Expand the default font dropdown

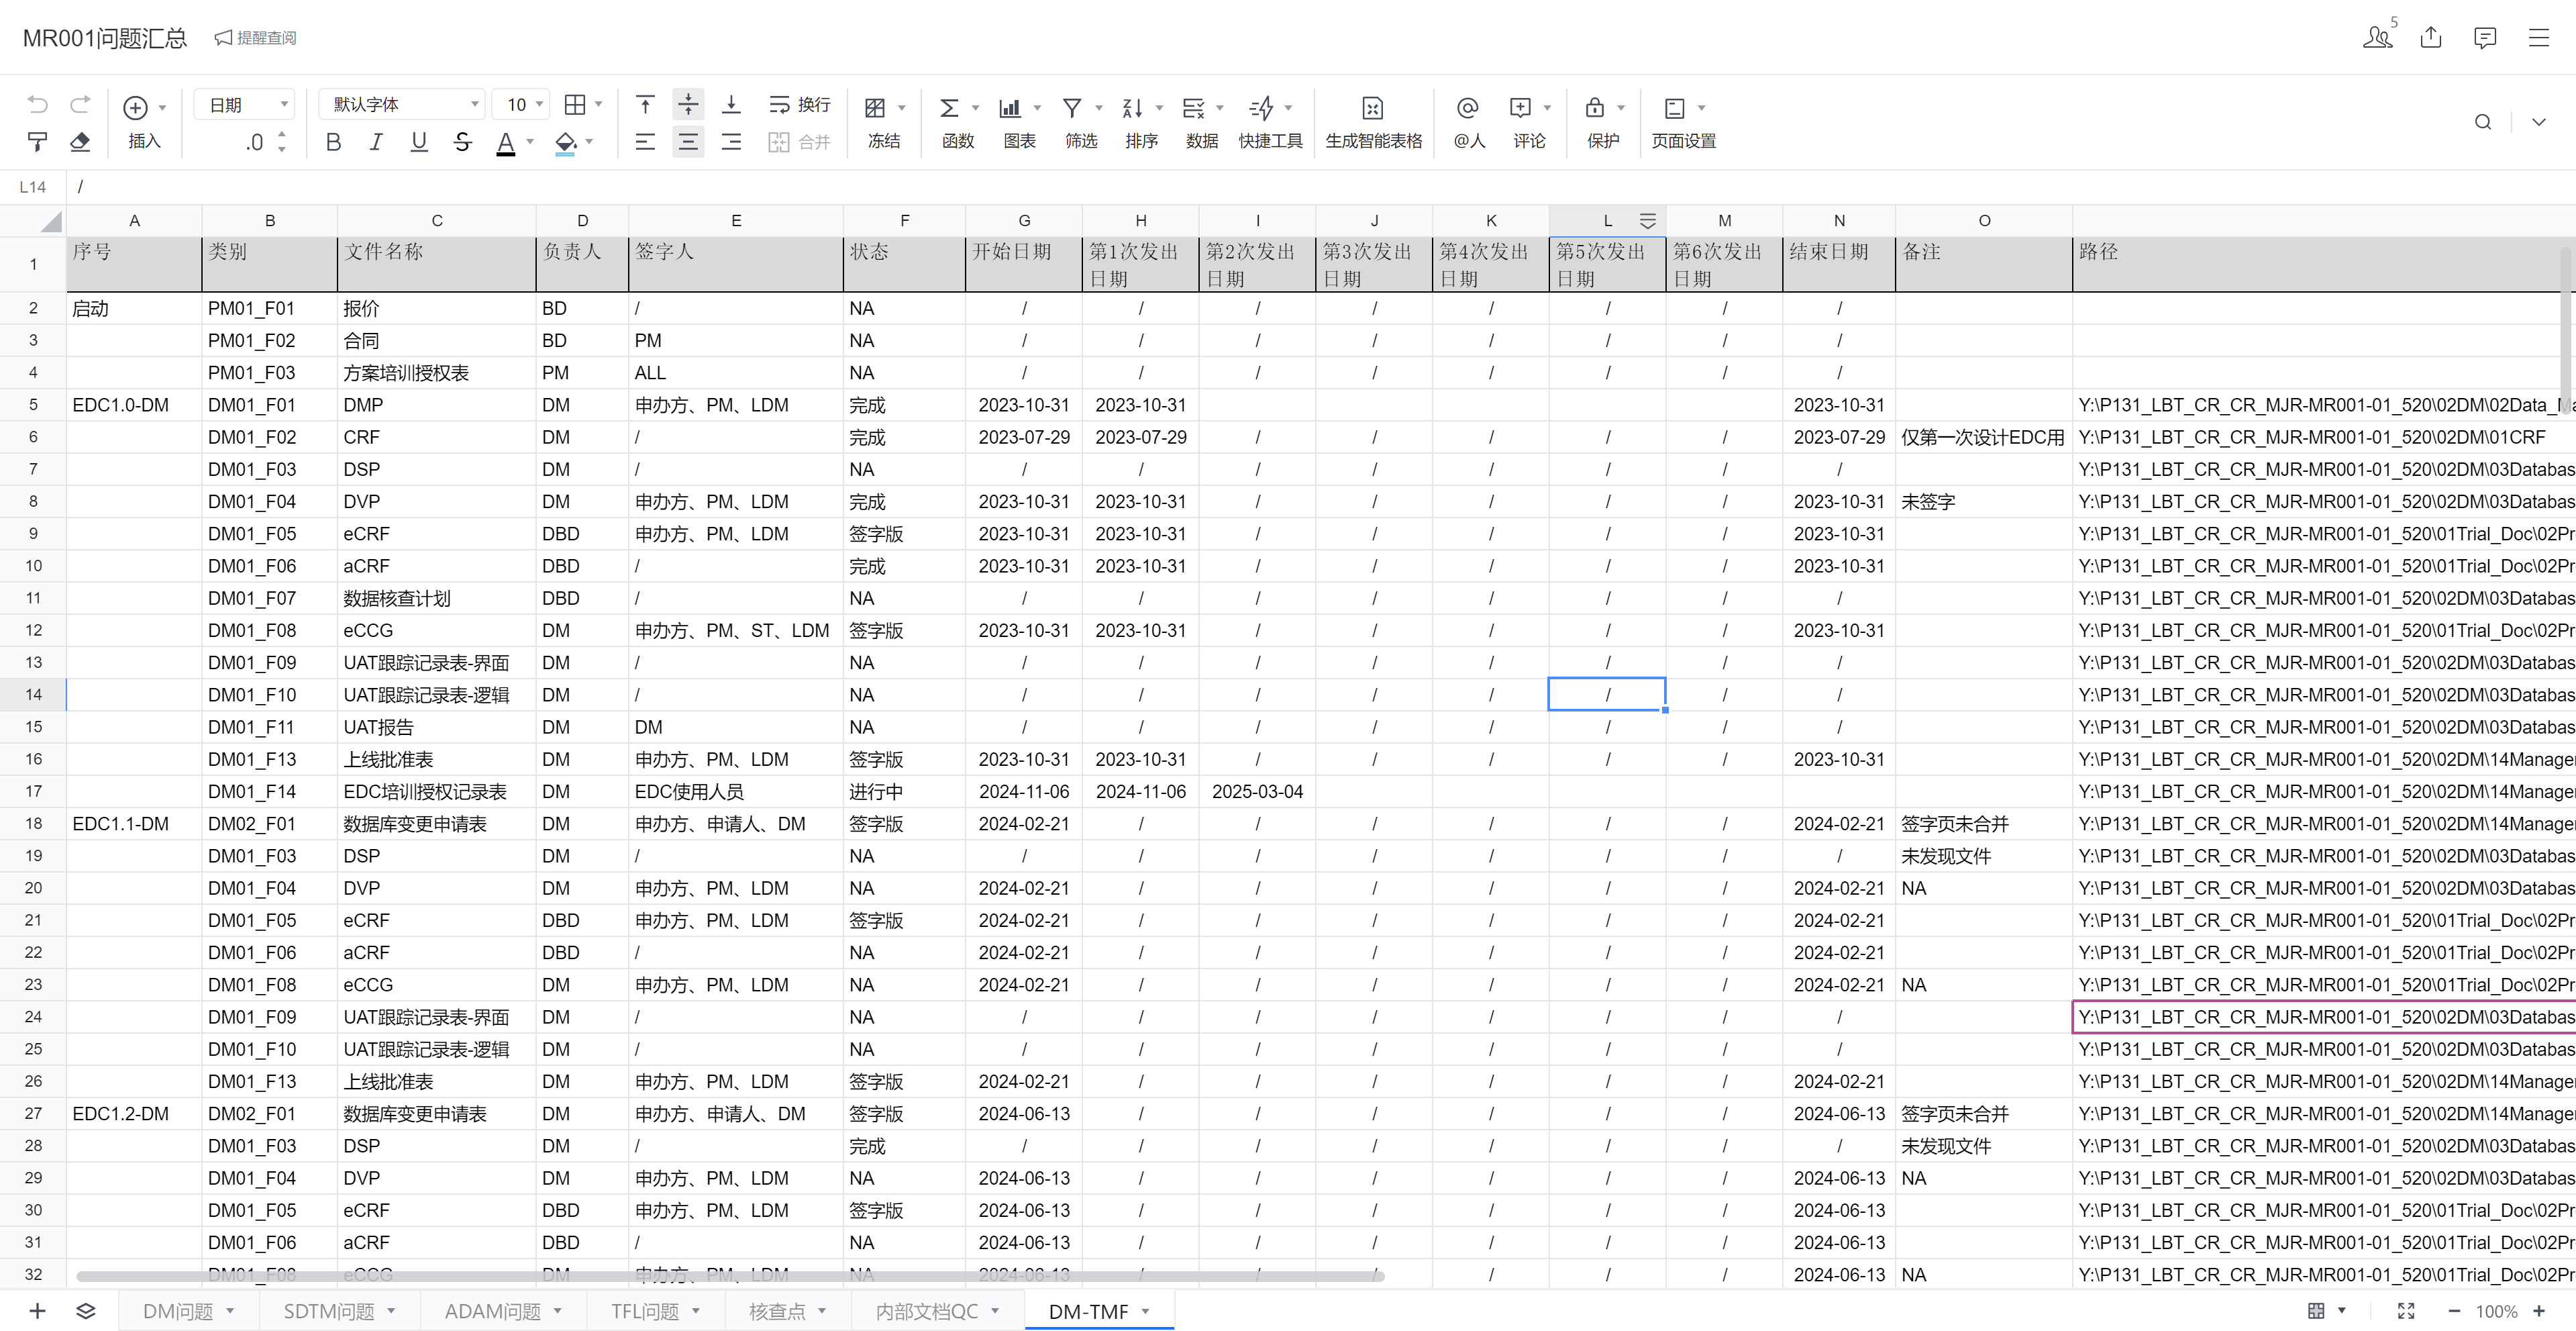403,104
